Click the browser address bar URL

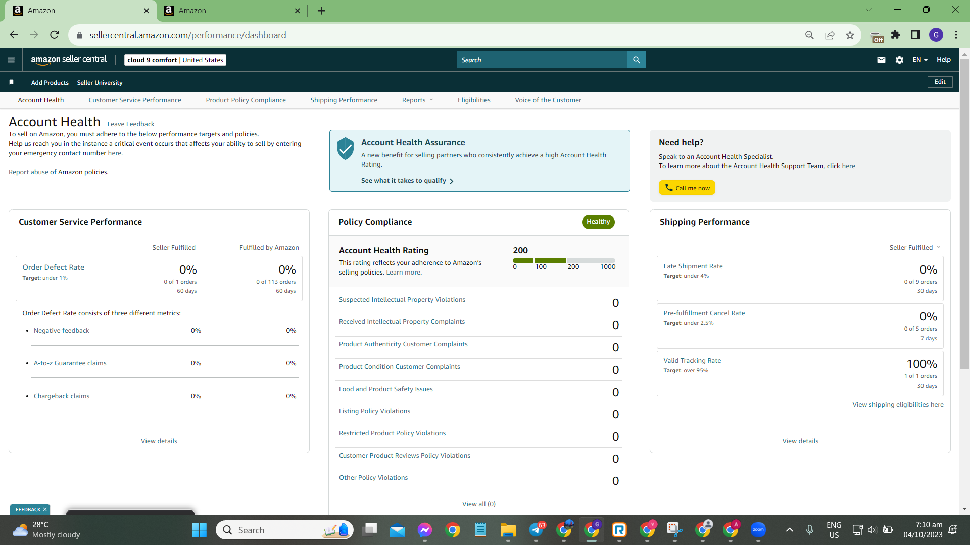(x=188, y=35)
